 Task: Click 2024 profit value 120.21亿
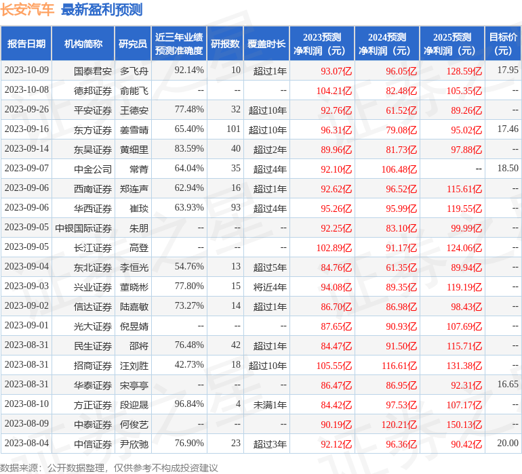coord(399,424)
